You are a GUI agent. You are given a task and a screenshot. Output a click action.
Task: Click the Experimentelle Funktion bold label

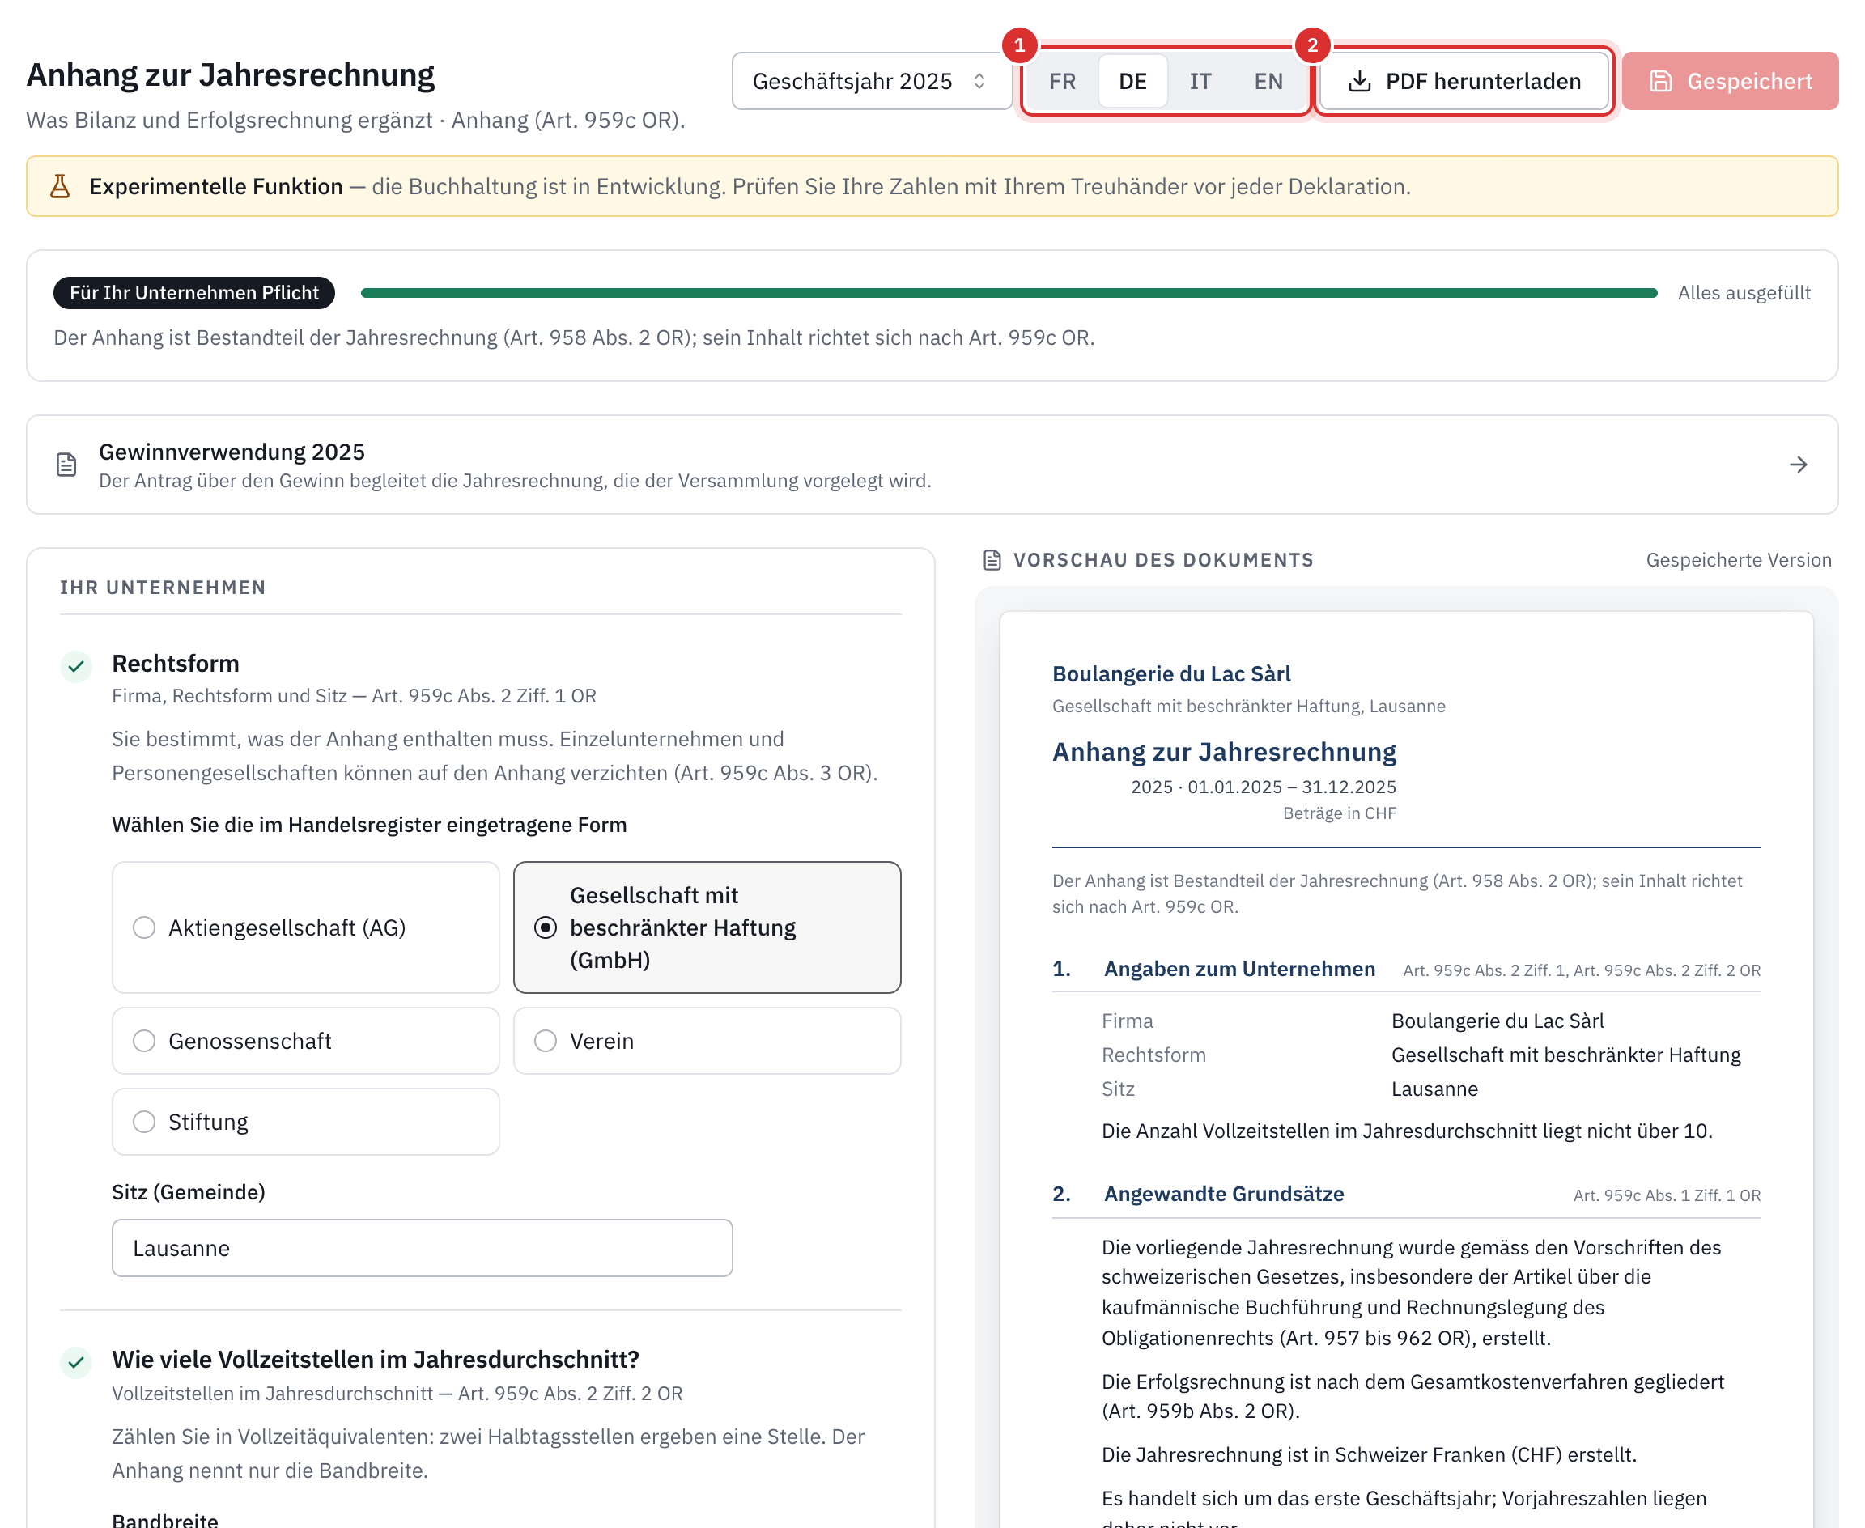(215, 187)
